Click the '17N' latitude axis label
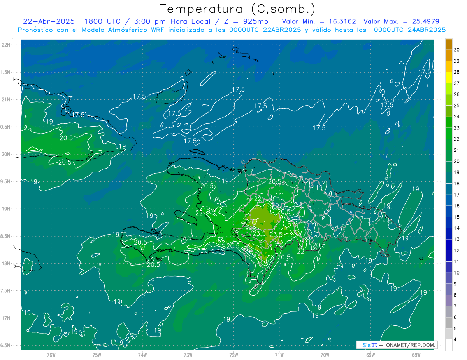The height and width of the screenshot is (360, 467). coord(6,318)
